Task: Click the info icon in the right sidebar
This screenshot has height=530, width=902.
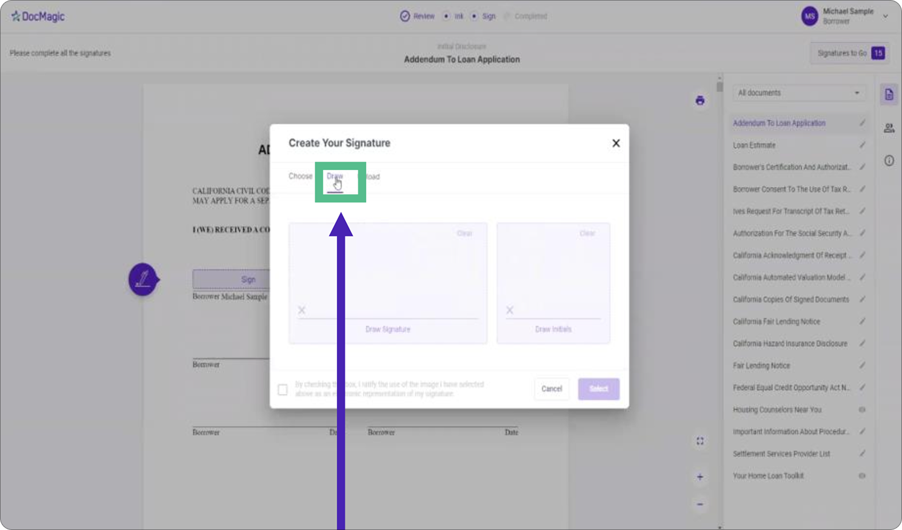Action: pyautogui.click(x=889, y=161)
